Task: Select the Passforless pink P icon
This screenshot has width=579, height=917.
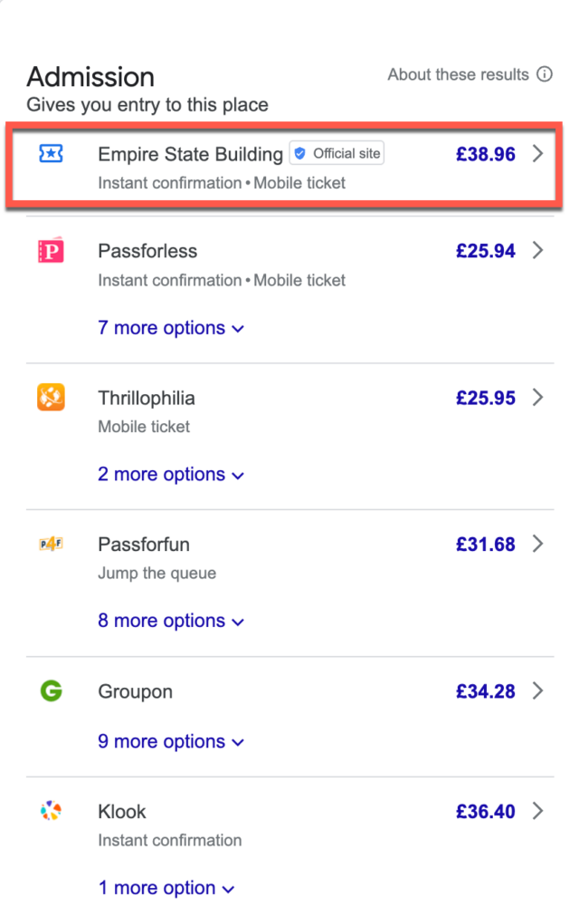Action: pos(52,251)
